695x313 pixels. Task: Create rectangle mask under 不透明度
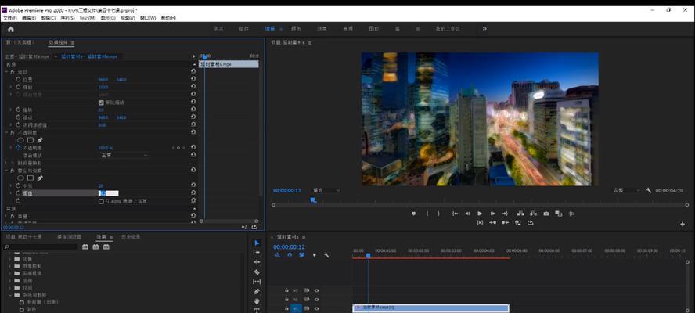(x=31, y=139)
